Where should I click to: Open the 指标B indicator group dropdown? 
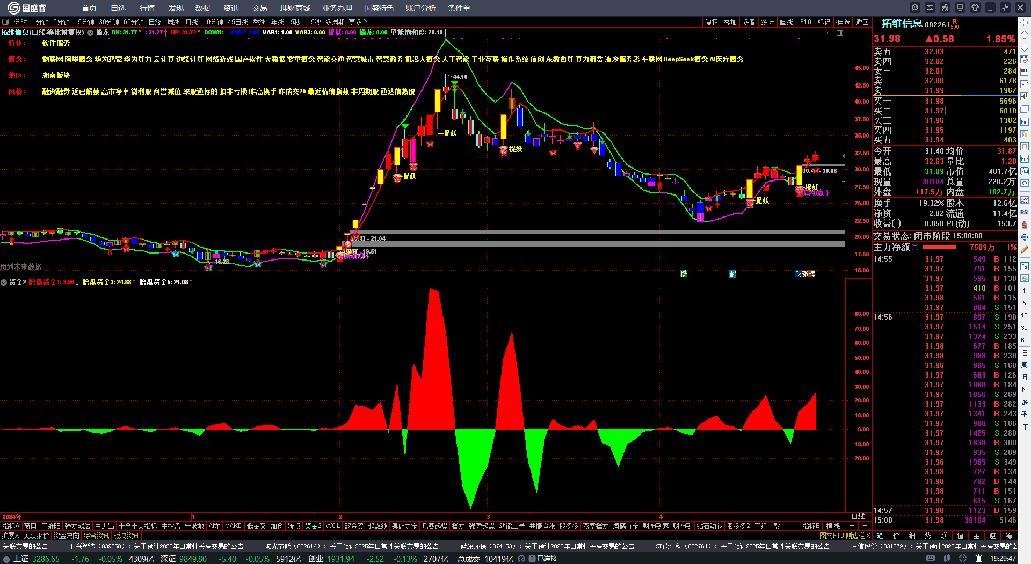point(811,526)
